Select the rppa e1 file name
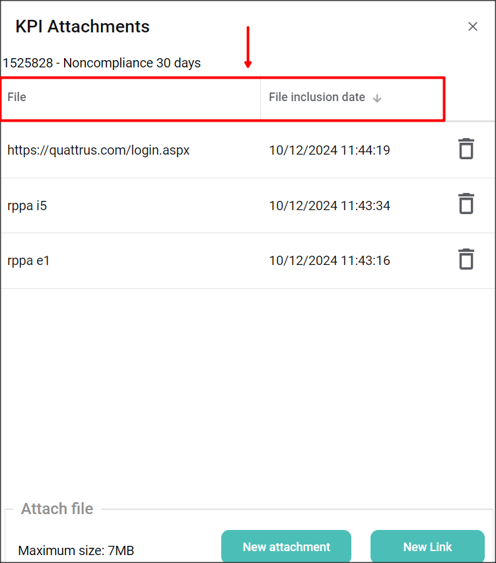Image resolution: width=496 pixels, height=563 pixels. [x=28, y=260]
